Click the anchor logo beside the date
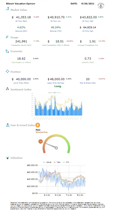This screenshot has height=216, width=113. 101,5
